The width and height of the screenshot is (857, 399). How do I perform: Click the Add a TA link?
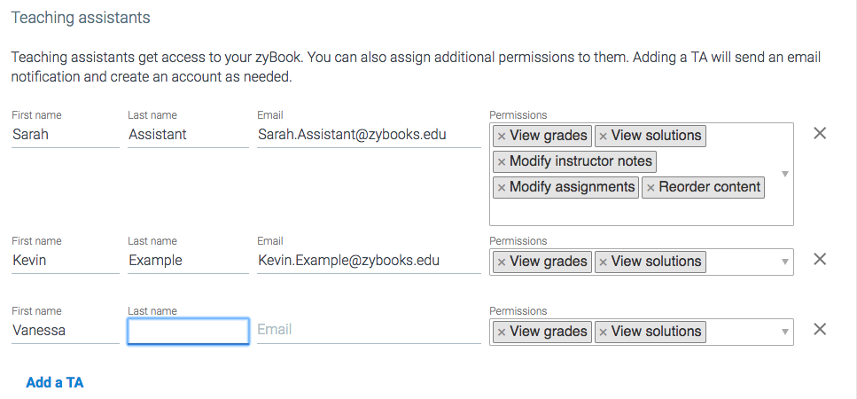pyautogui.click(x=55, y=383)
